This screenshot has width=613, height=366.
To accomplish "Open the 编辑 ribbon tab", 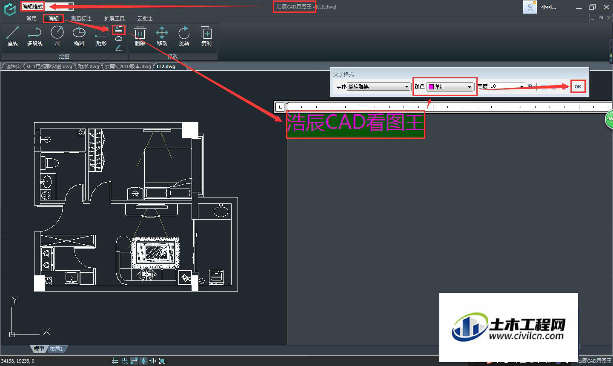I will point(54,18).
